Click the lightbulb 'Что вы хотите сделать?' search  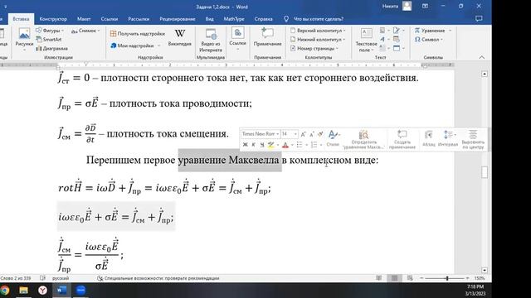coord(314,19)
